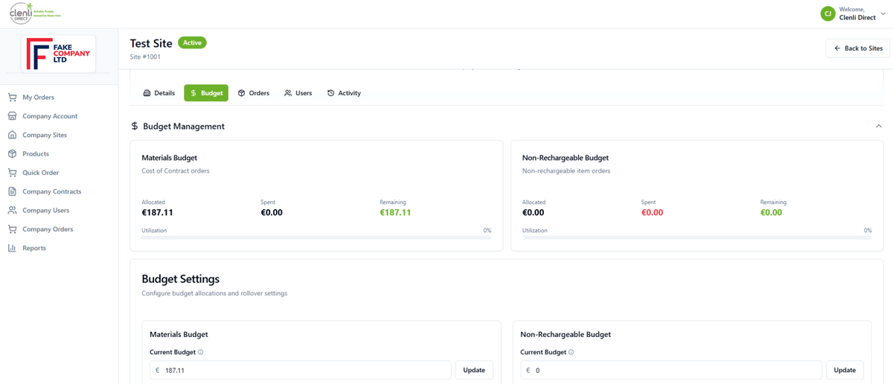Image resolution: width=893 pixels, height=384 pixels.
Task: Update the Materials Budget amount
Action: tap(474, 370)
